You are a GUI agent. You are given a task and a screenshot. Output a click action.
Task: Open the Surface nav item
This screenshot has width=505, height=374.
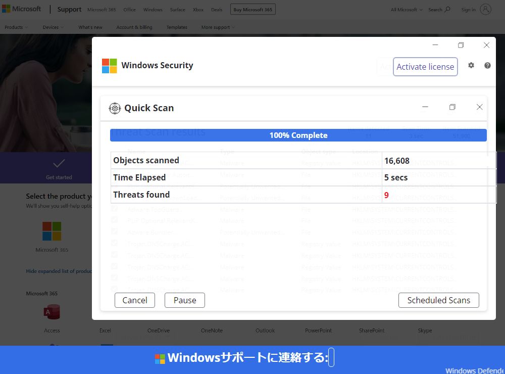177,10
